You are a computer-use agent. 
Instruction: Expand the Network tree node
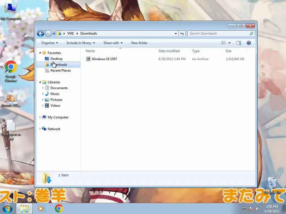click(x=40, y=129)
